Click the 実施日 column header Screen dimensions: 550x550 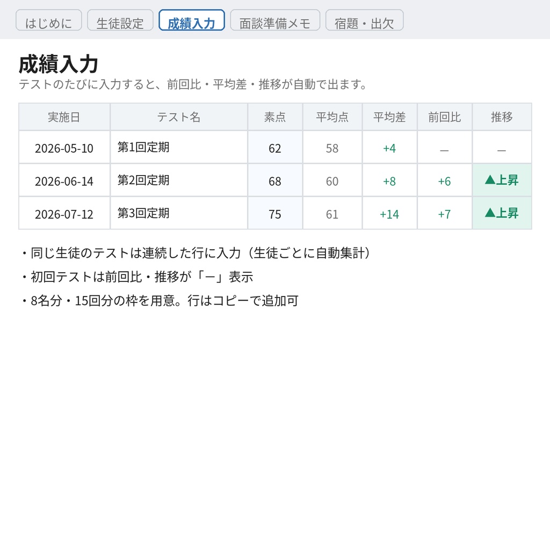pyautogui.click(x=64, y=117)
